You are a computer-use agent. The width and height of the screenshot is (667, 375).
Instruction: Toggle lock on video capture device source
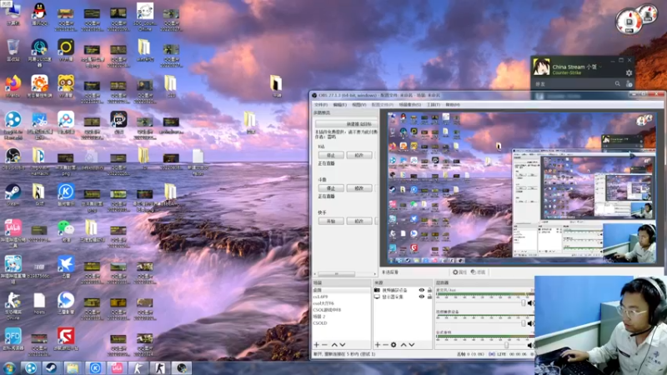click(x=429, y=290)
